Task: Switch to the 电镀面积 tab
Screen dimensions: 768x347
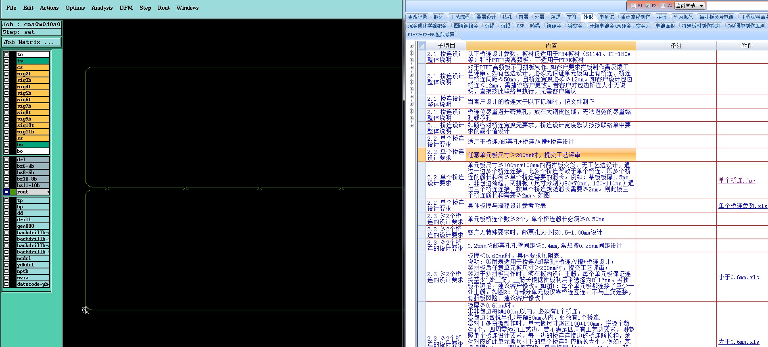Action: coord(665,26)
